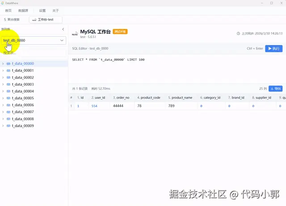Open the 设置 menu item
This screenshot has height=206, width=286.
click(x=42, y=11)
